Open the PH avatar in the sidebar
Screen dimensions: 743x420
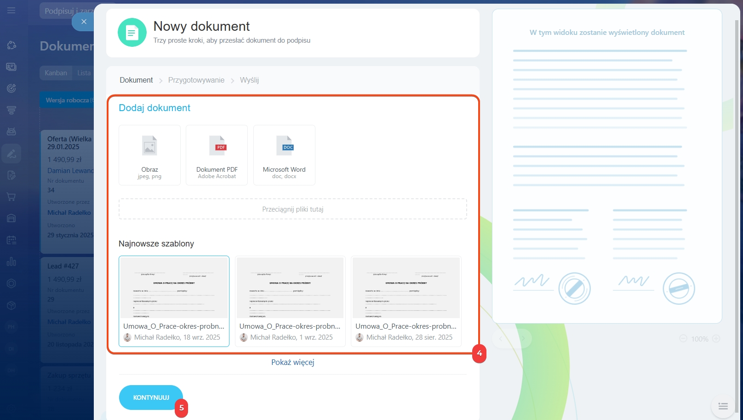(x=11, y=327)
